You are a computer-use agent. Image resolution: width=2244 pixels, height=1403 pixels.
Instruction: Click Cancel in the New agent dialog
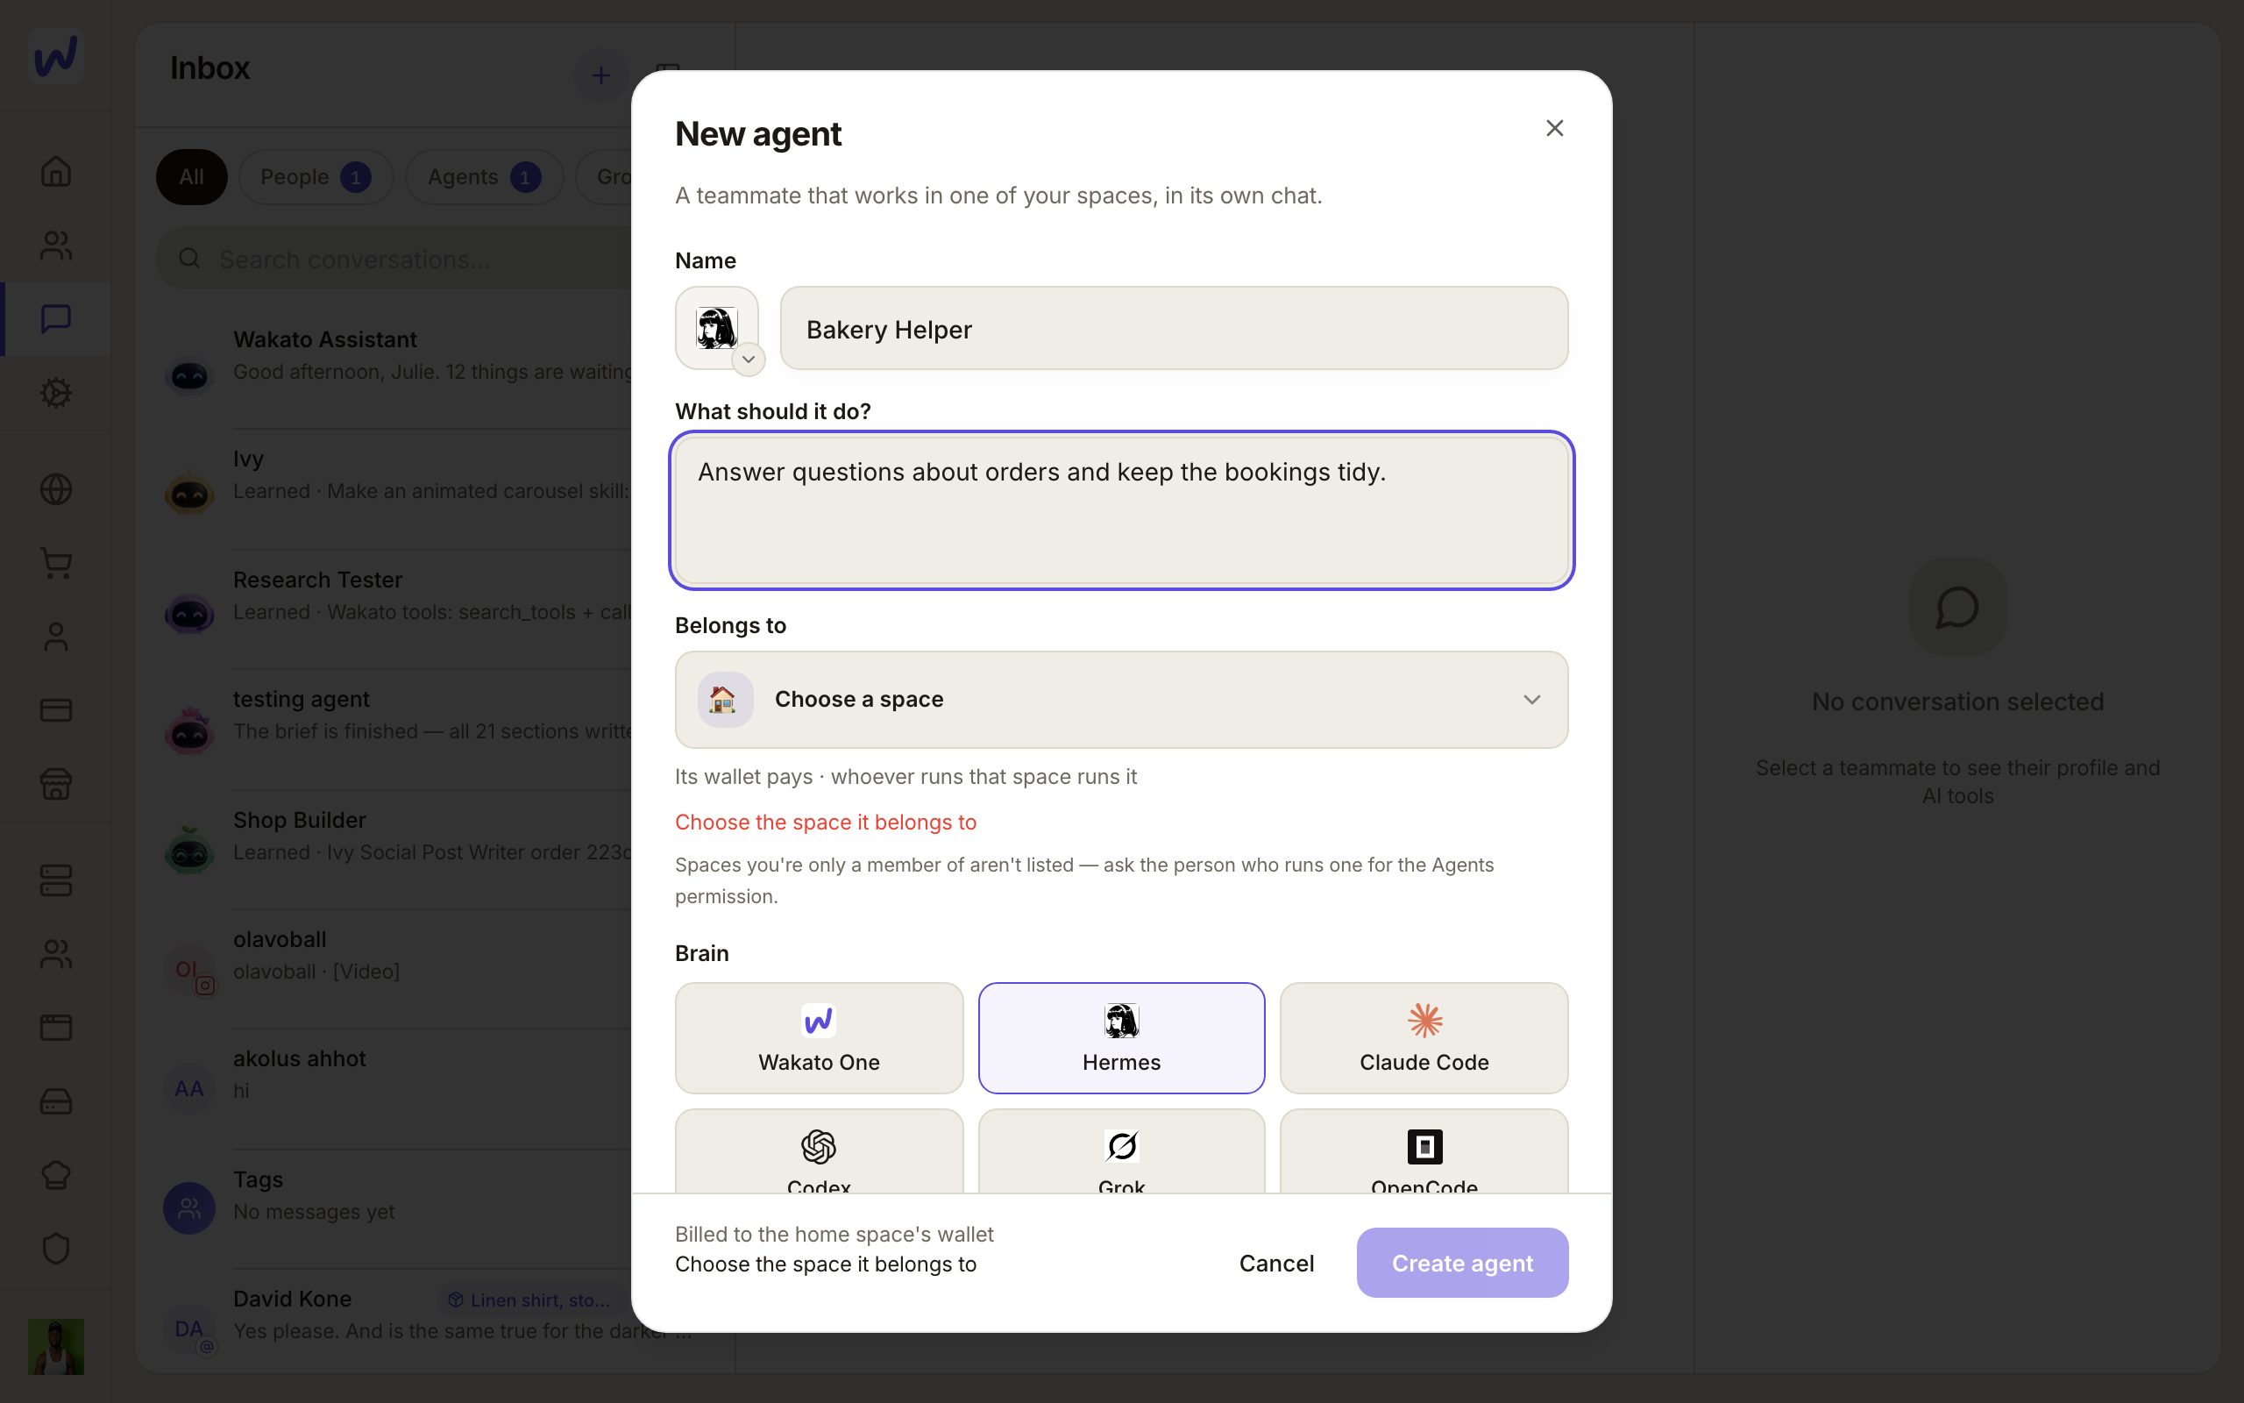(x=1276, y=1263)
